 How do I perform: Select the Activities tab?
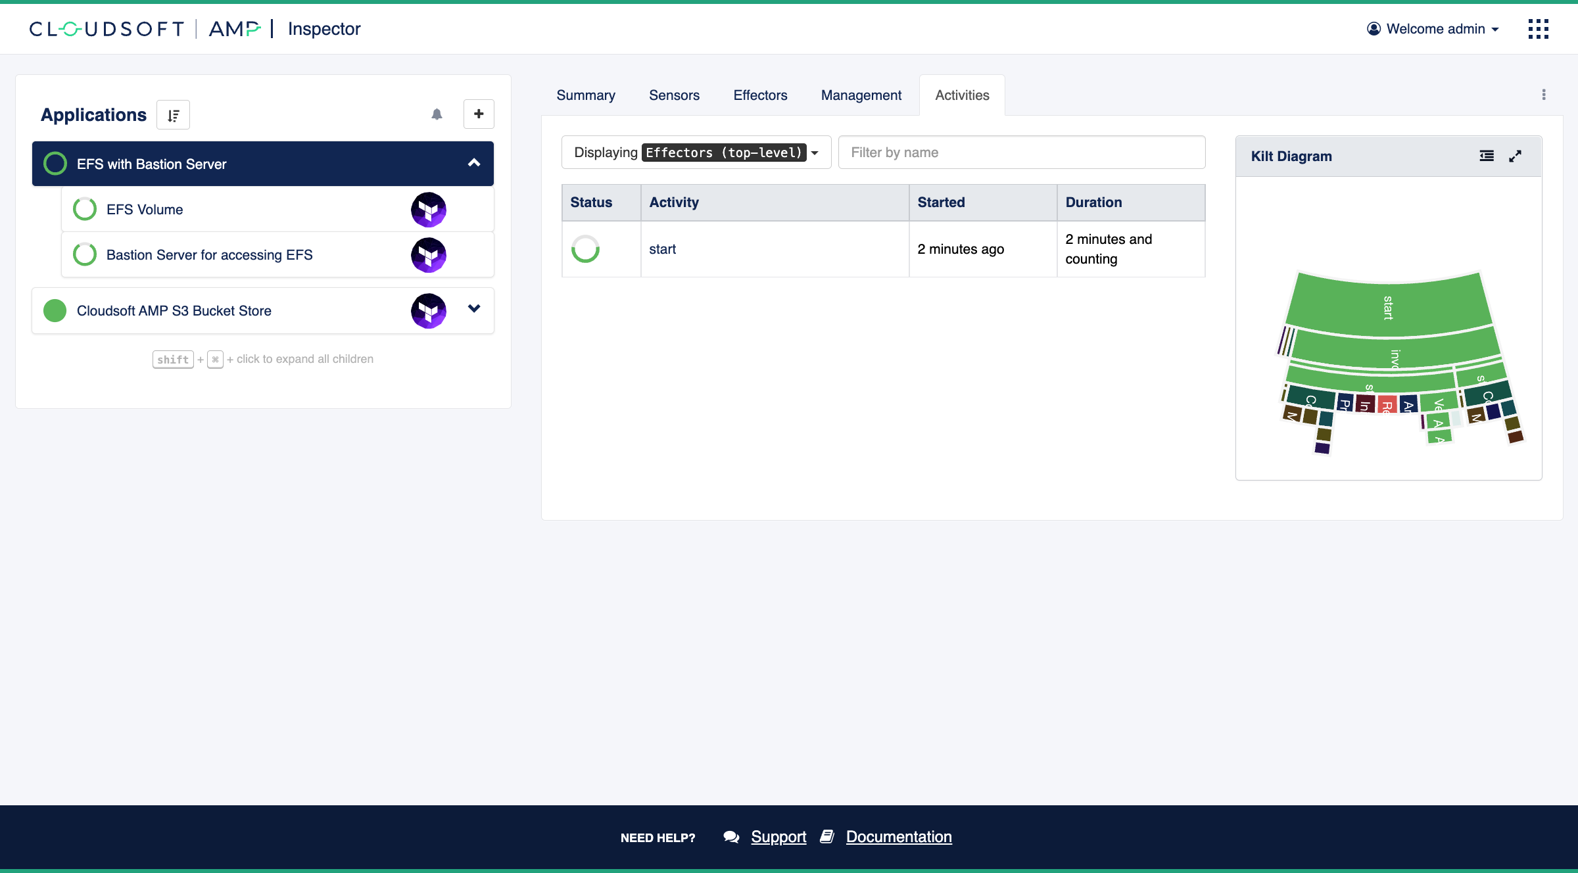962,95
